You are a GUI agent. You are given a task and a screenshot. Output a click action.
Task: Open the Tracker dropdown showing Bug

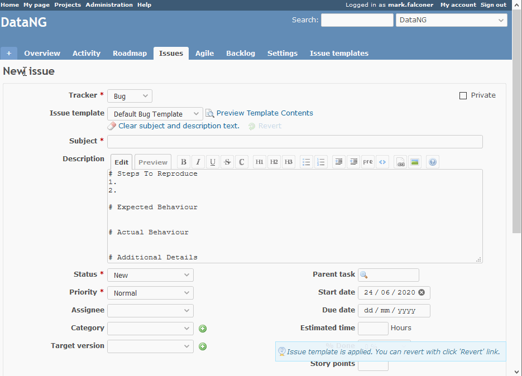pos(130,96)
